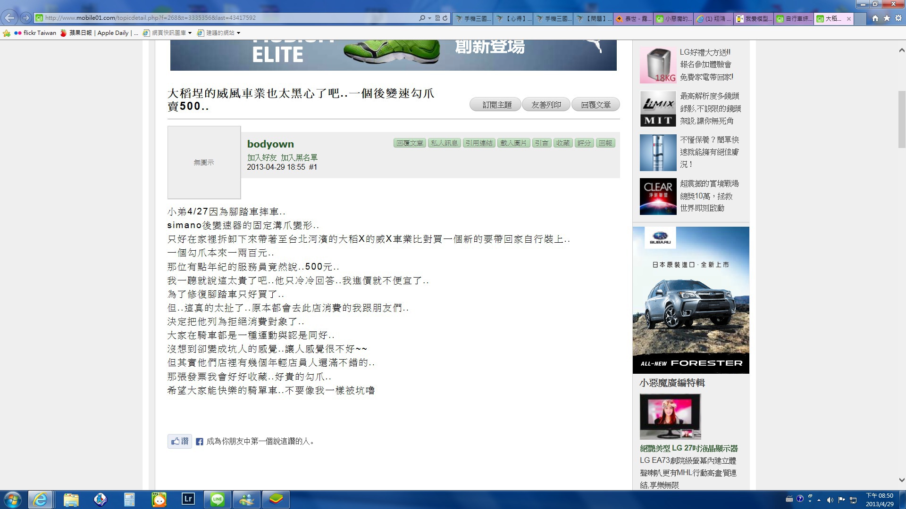Click the 友善列印 button
Screen dimensions: 906x509
(546, 105)
